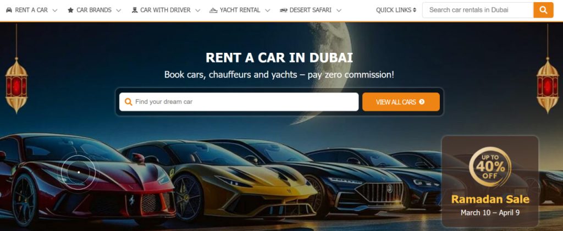
Task: Expand the Rent a Car chevron
Action: click(55, 10)
